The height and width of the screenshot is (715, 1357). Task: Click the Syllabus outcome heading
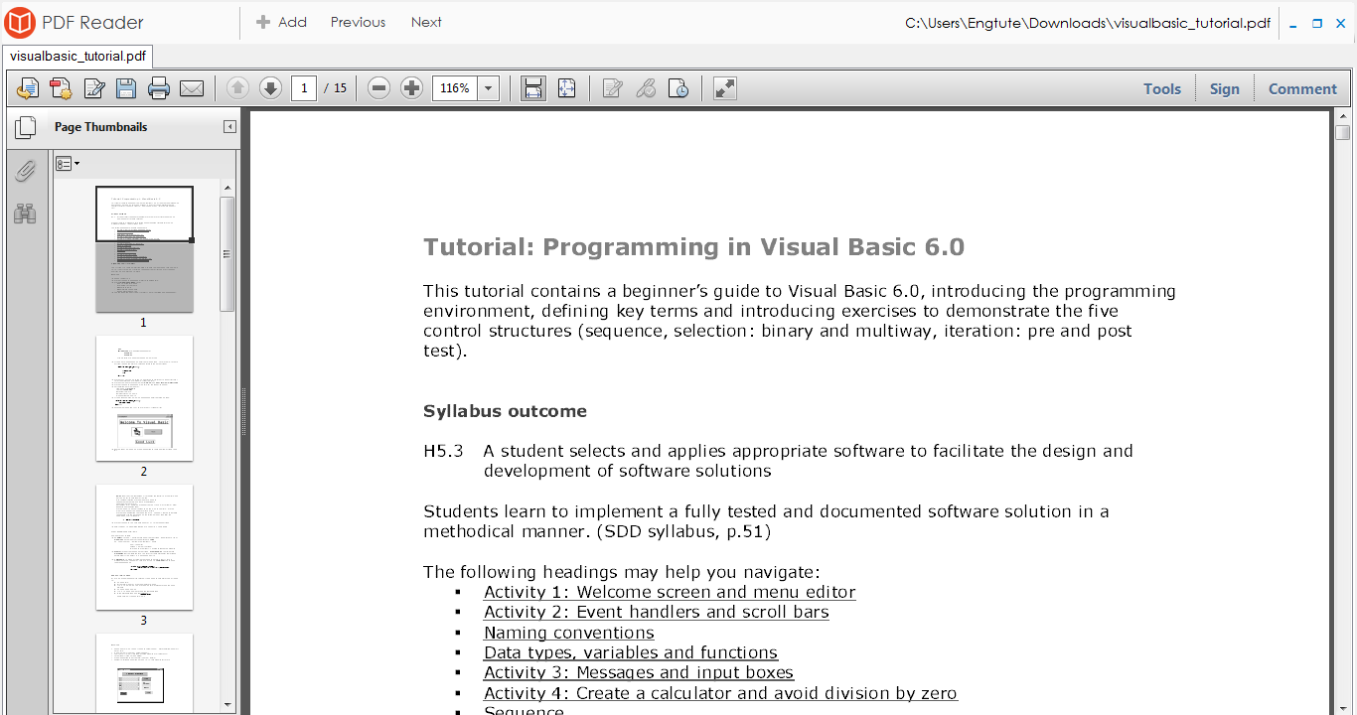[505, 411]
